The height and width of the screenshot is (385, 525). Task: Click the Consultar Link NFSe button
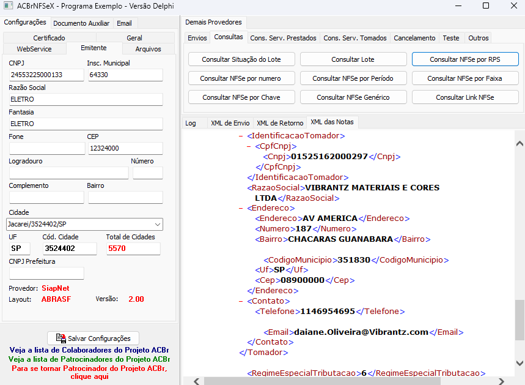465,97
